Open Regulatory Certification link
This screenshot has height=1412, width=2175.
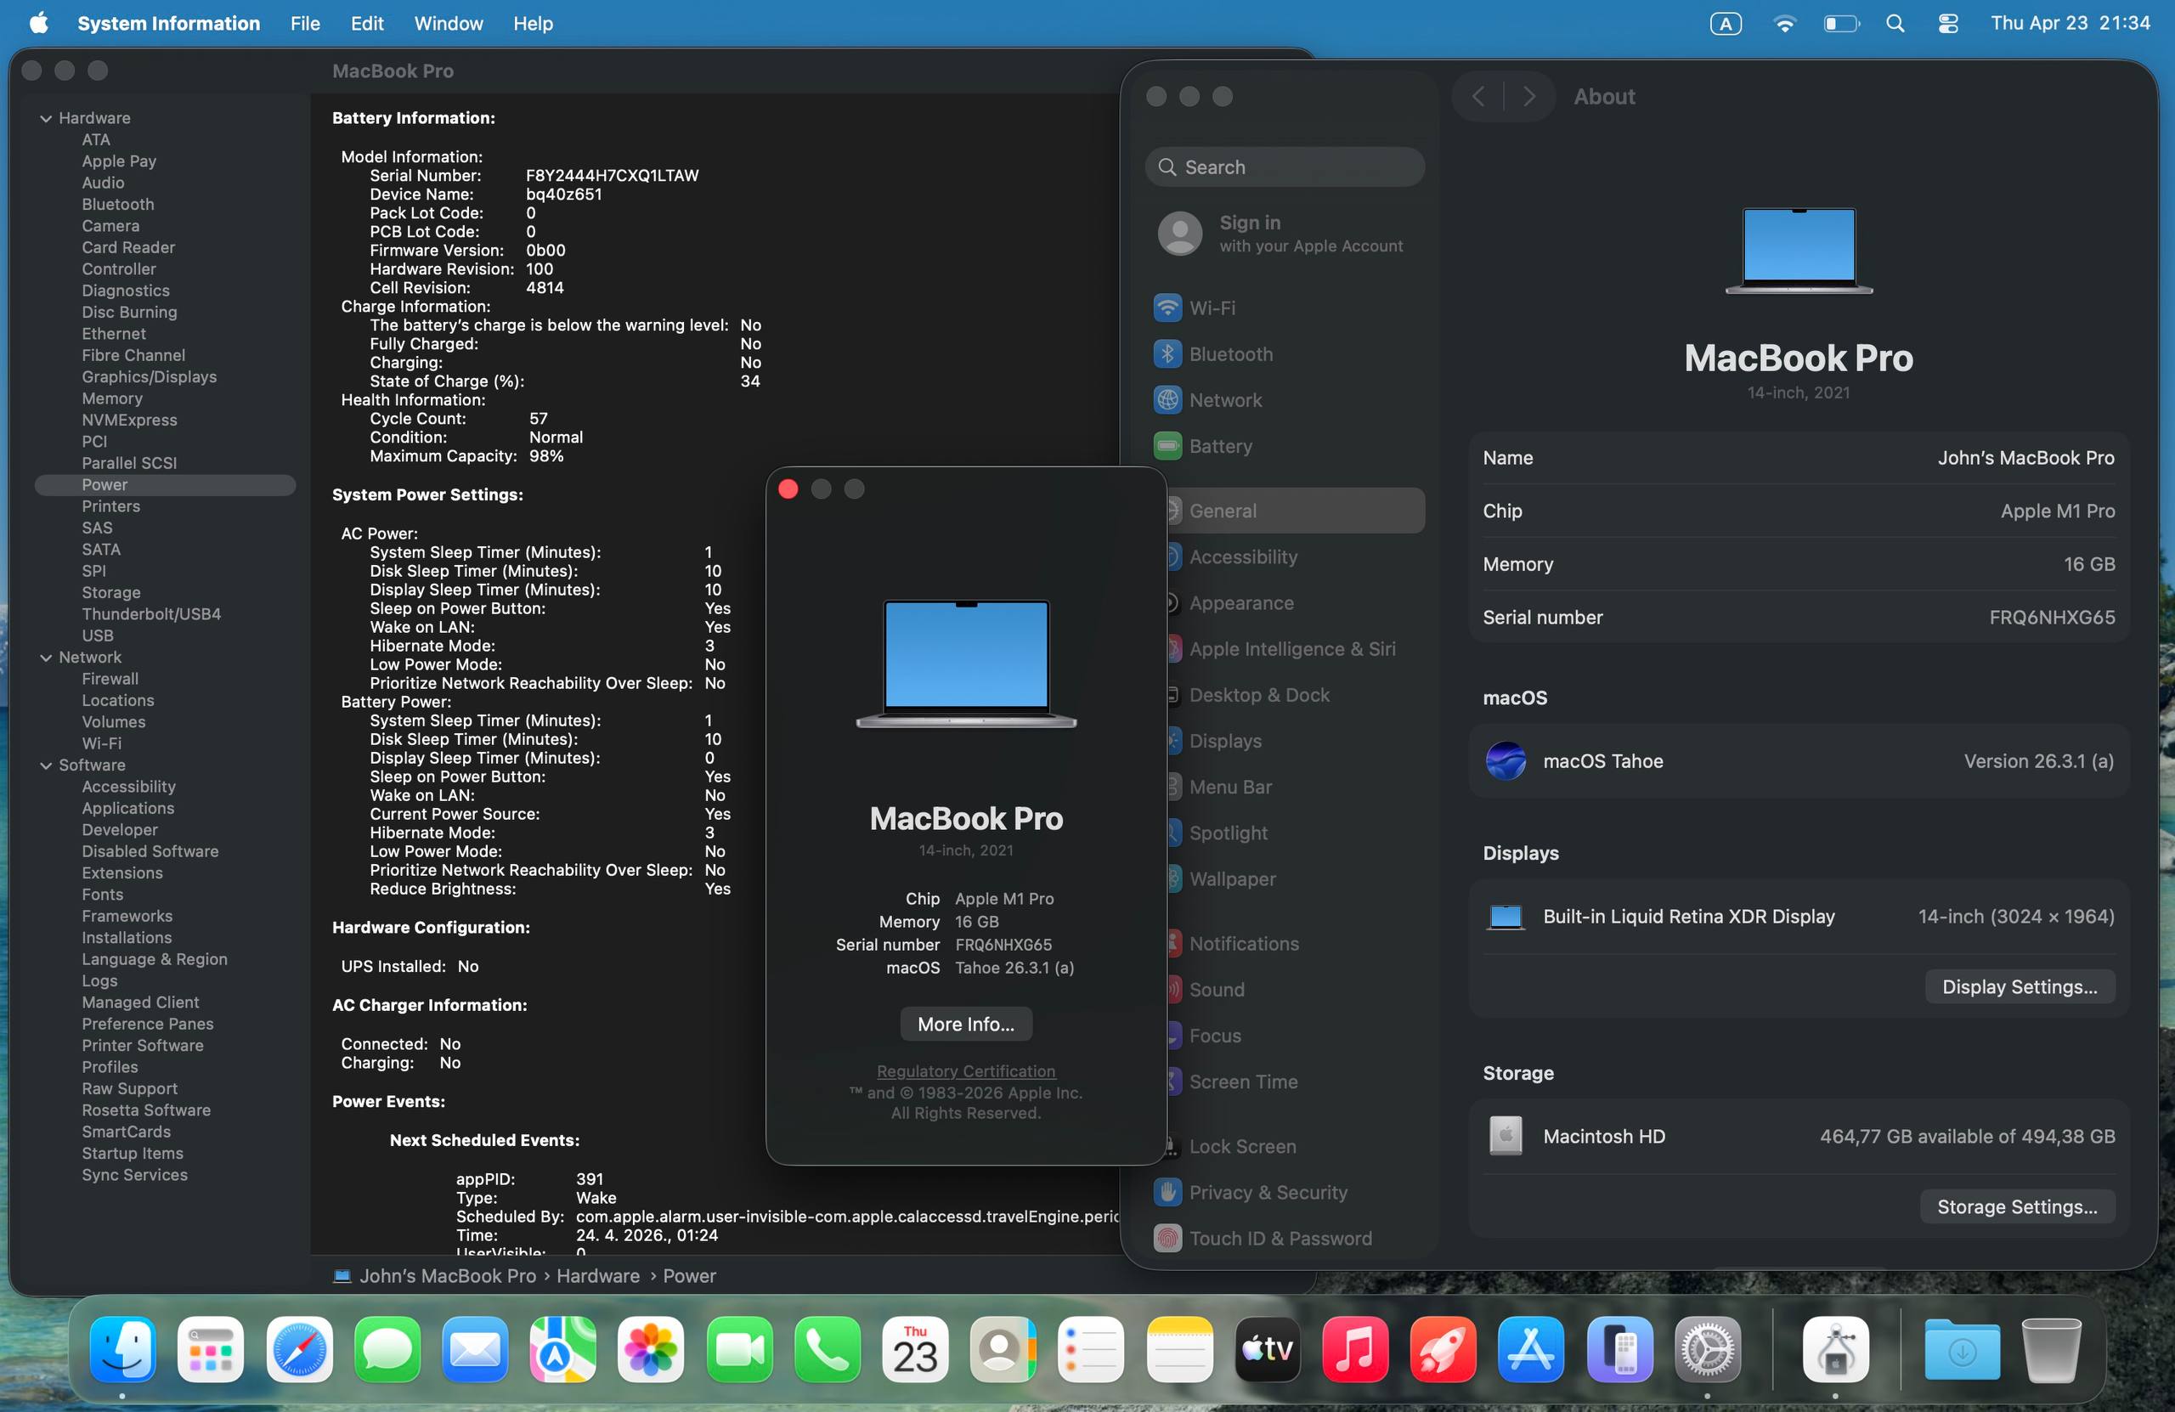(x=965, y=1070)
